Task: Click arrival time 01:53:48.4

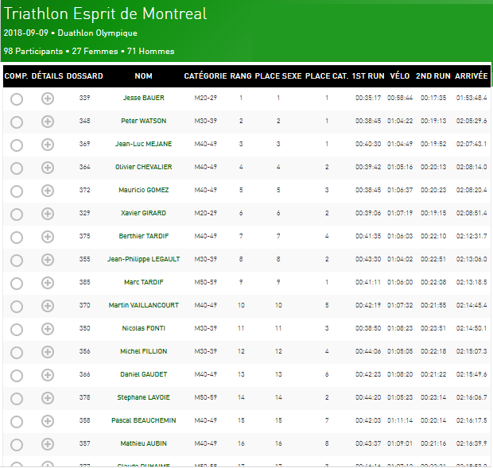Action: click(472, 98)
